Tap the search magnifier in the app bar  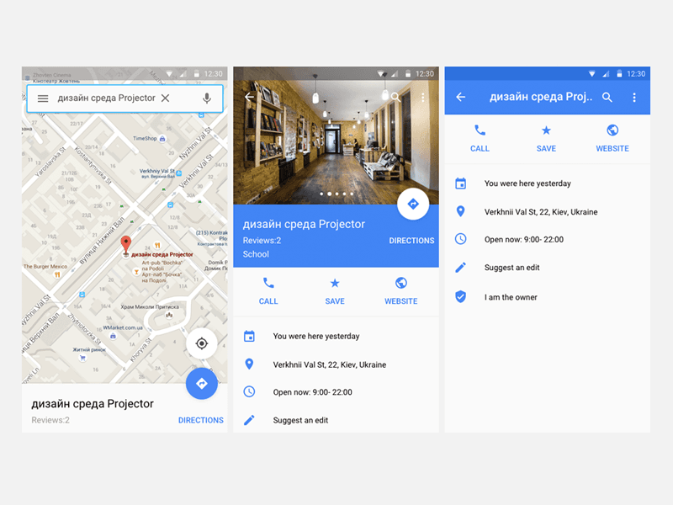[x=606, y=97]
